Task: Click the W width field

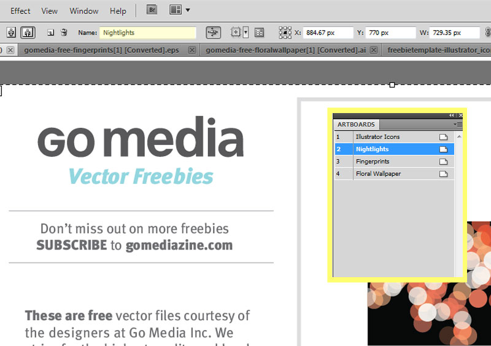Action: click(x=454, y=33)
